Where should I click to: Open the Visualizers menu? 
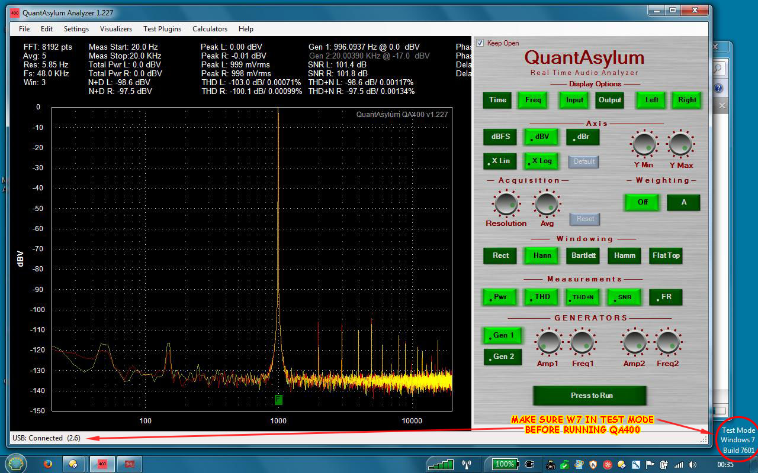(116, 28)
